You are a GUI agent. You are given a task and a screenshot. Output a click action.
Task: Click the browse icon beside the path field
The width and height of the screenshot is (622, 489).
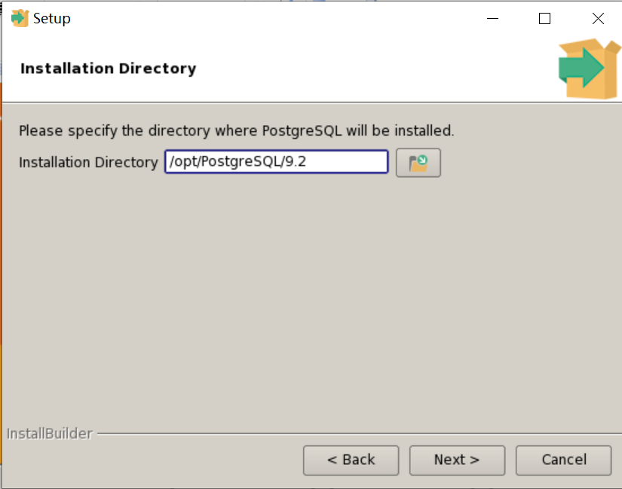click(x=418, y=161)
